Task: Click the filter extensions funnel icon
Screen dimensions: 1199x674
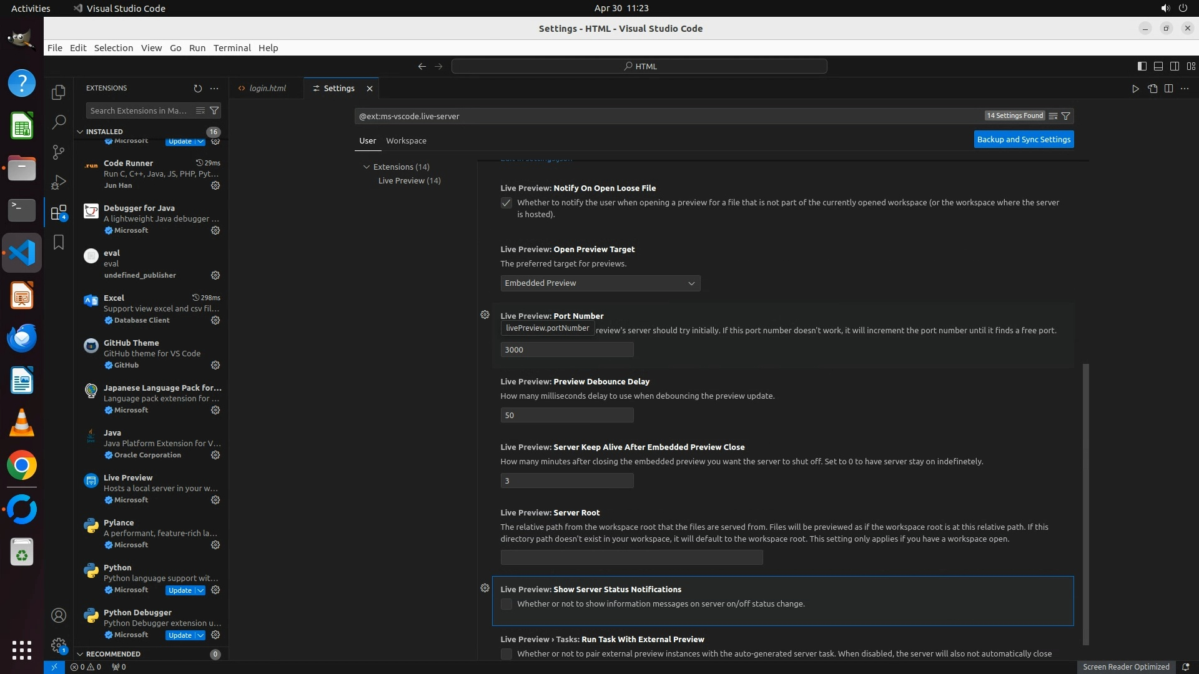Action: (214, 110)
